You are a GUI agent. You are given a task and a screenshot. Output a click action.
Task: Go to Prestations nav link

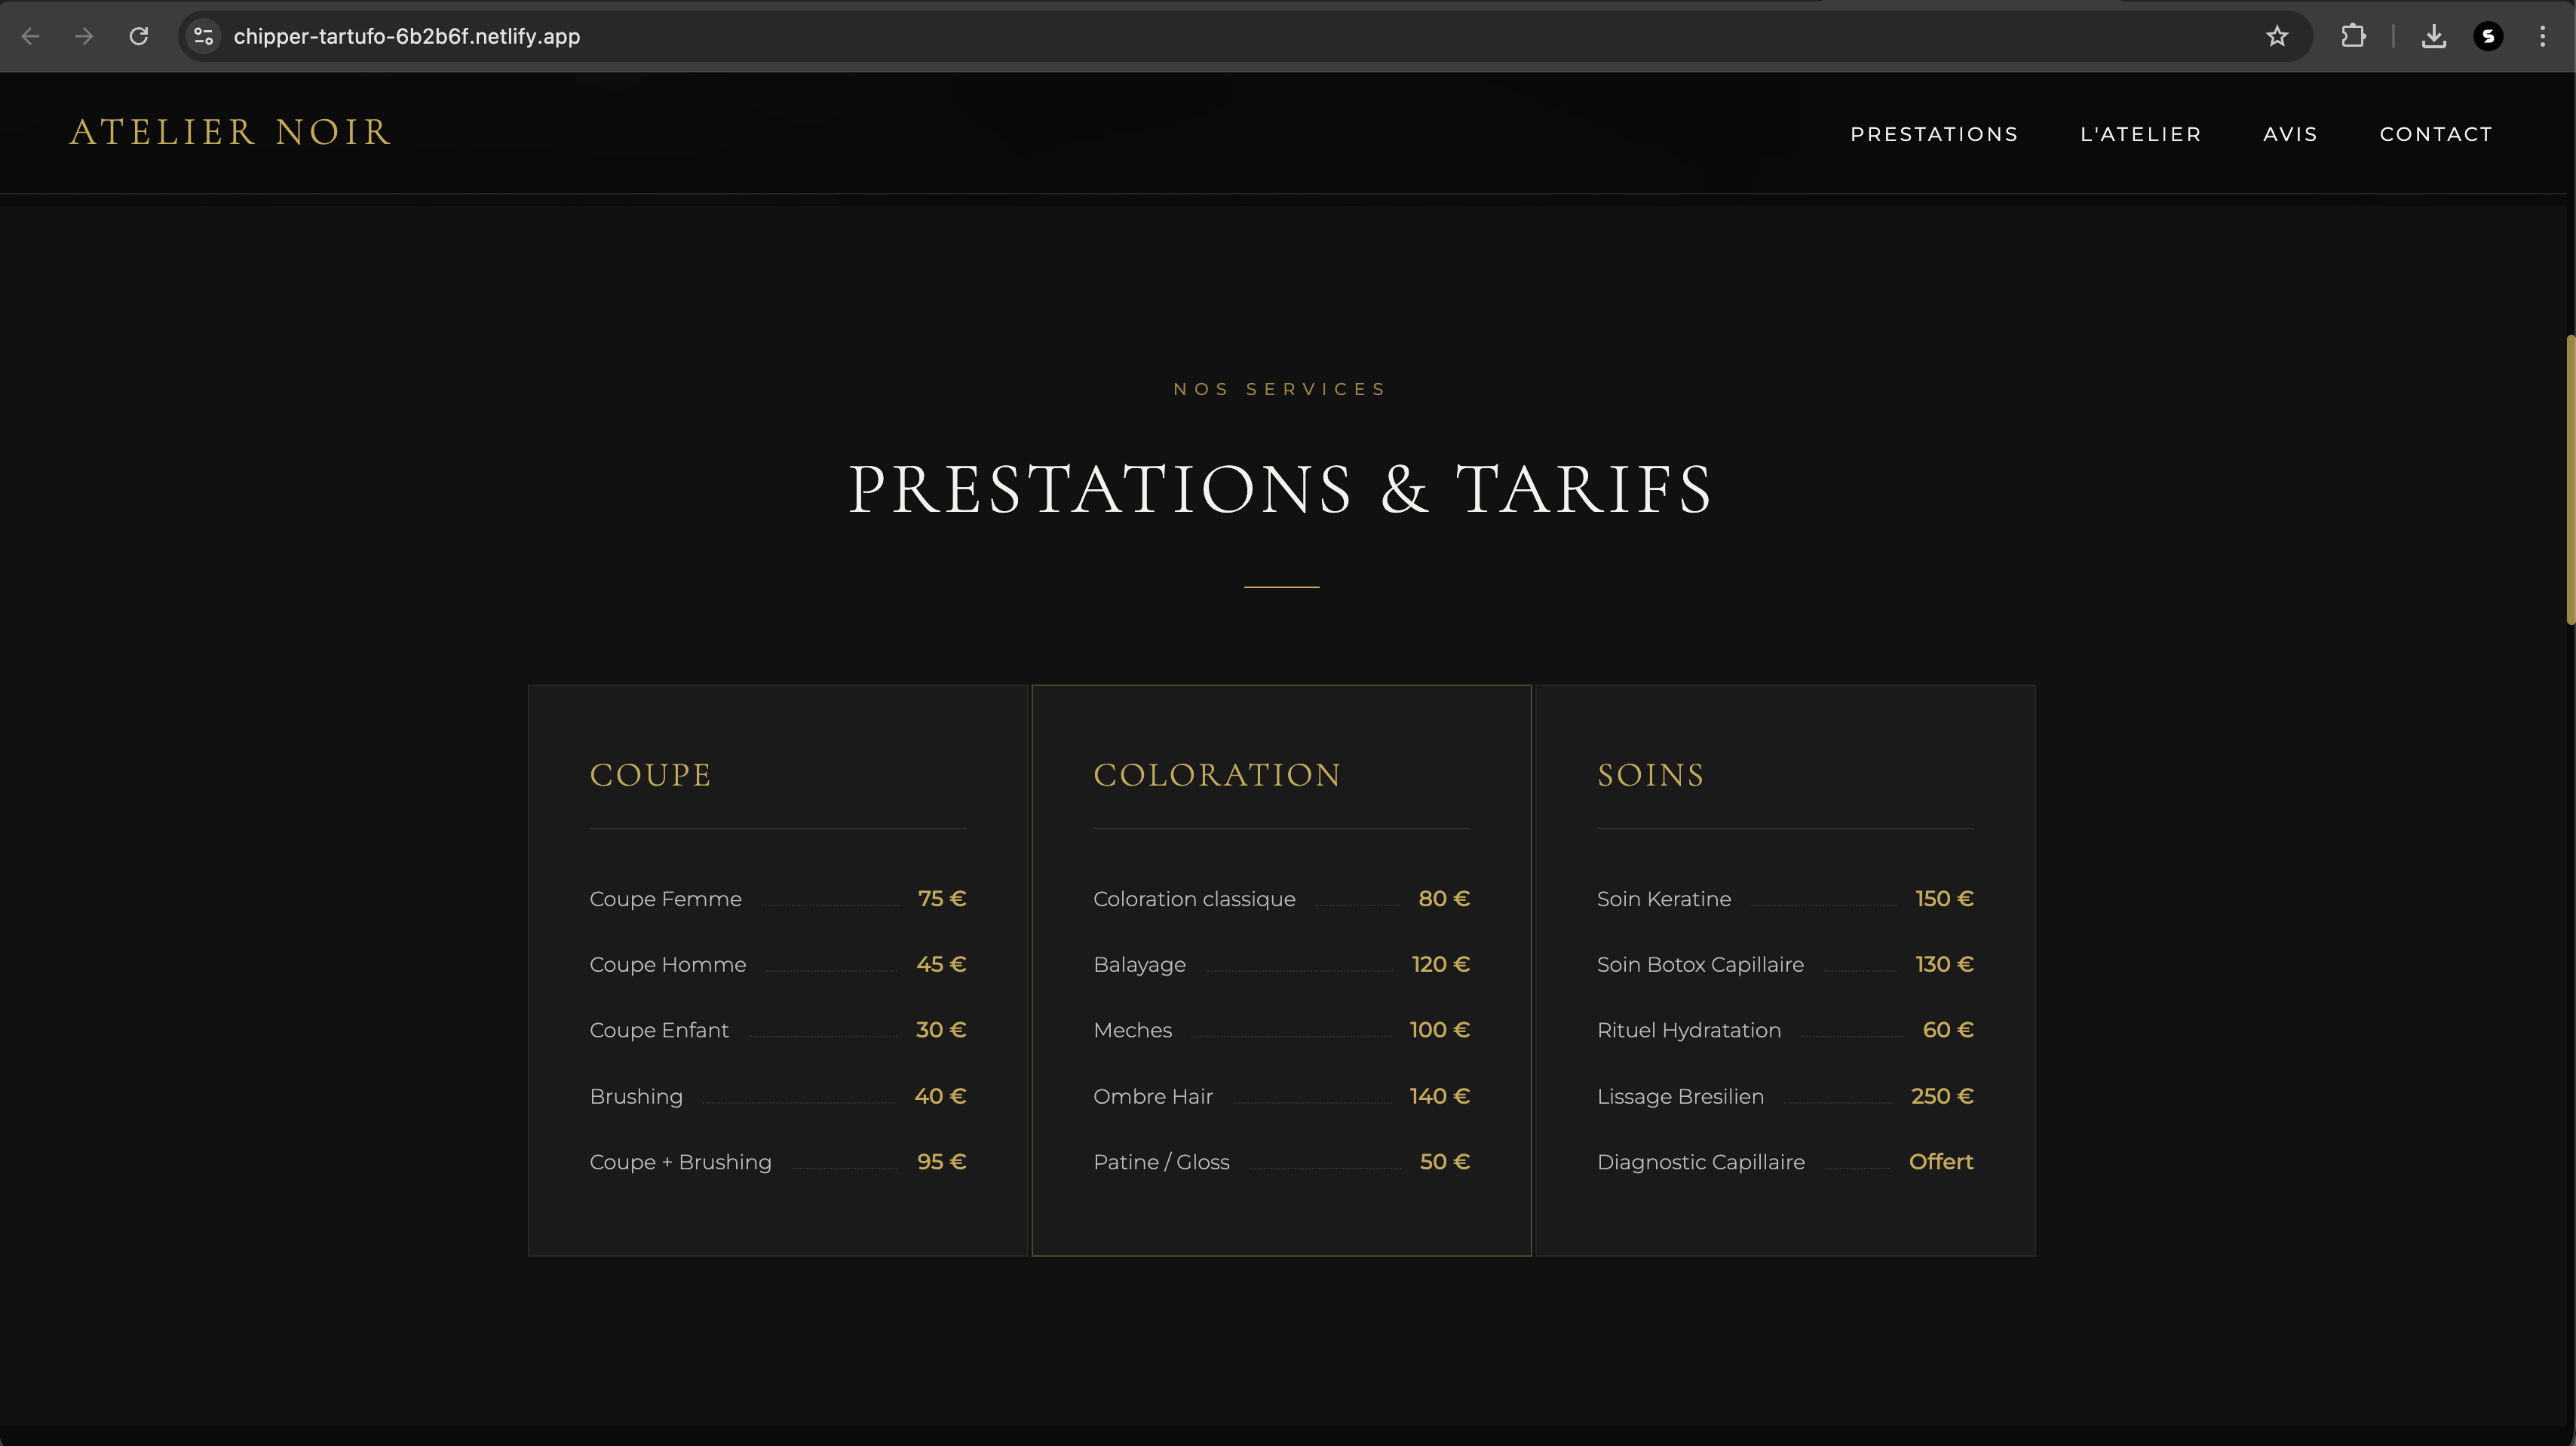click(x=1933, y=134)
